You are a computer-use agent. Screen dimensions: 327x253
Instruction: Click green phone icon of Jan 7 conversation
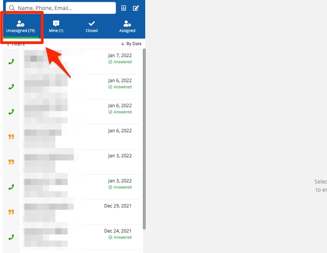[x=11, y=62]
